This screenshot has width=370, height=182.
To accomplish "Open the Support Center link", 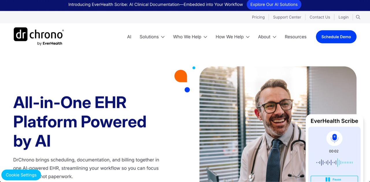I will [287, 17].
